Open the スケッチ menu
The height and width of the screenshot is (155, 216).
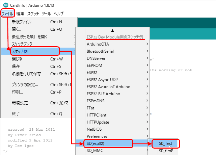(33, 14)
